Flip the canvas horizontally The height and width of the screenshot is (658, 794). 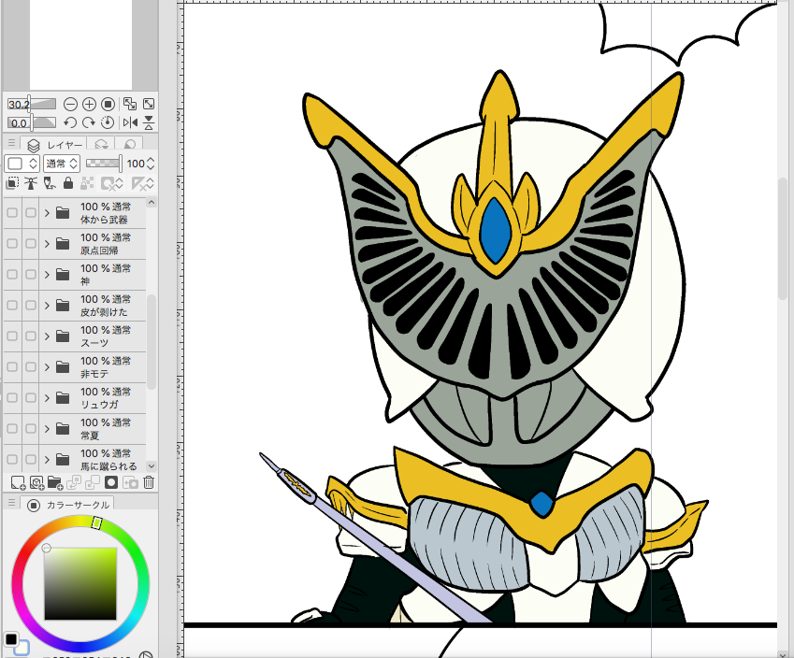[130, 122]
